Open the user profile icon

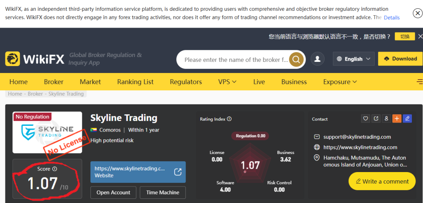[x=318, y=59]
